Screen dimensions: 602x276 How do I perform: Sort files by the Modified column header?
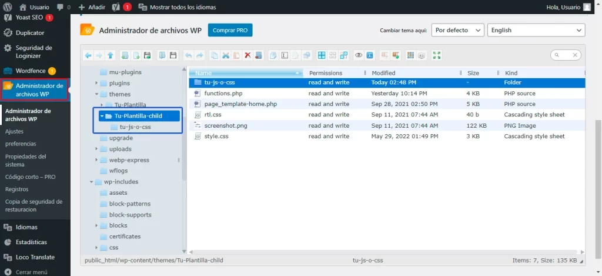coord(415,72)
